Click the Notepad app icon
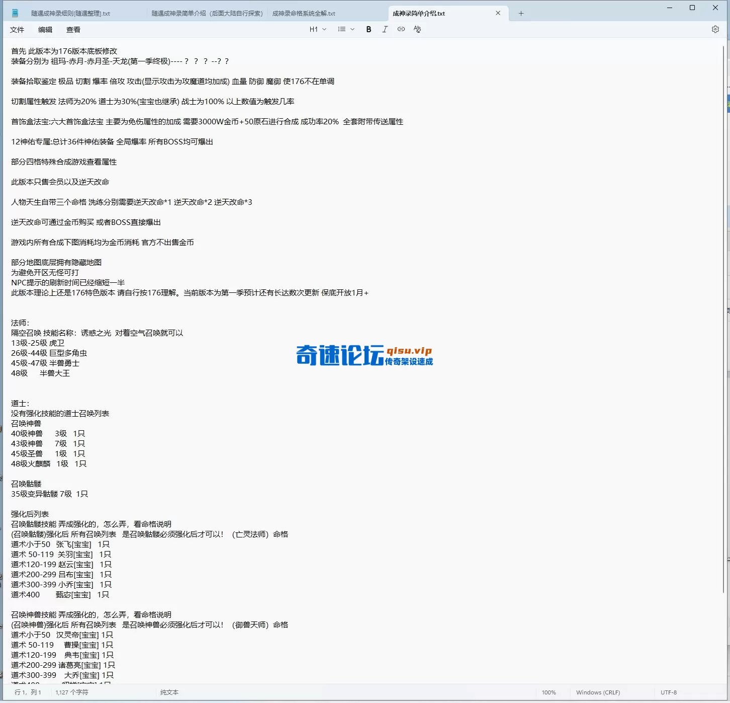 [x=15, y=13]
